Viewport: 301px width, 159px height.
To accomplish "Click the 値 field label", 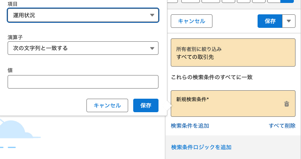I will click(10, 70).
